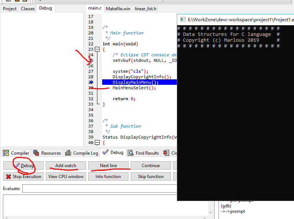The width and height of the screenshot is (294, 219).
Task: Select the Debug tab in left sidebar
Action: 45,8
